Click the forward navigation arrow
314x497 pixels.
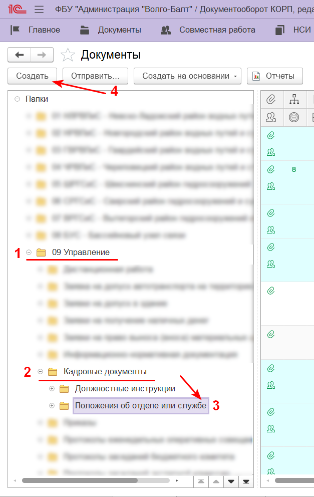click(x=42, y=55)
